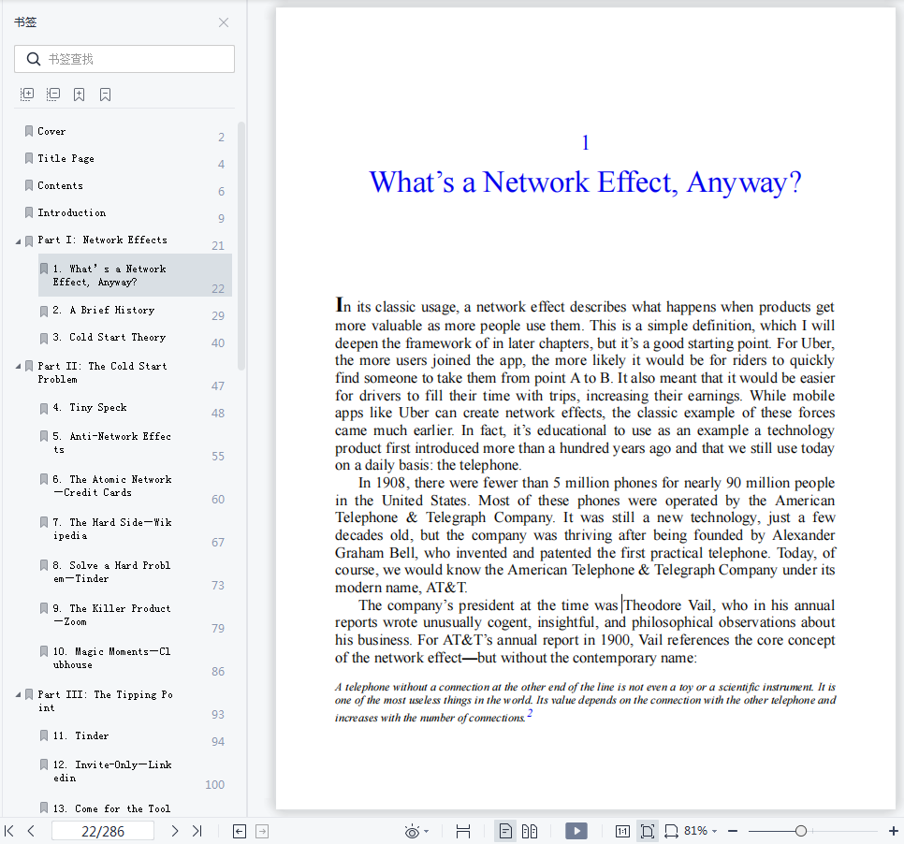The image size is (904, 844).
Task: Fit page to window icon
Action: tap(648, 831)
